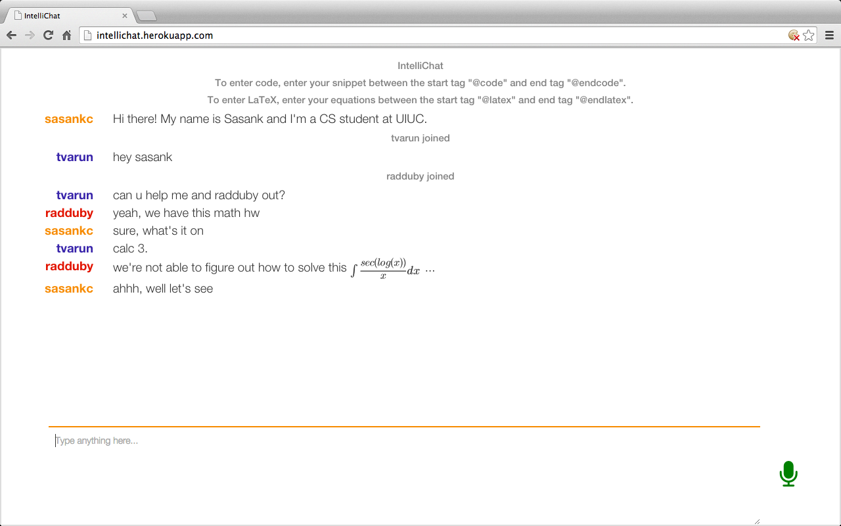Click message 'Hi there! My name is Sasank'
The width and height of the screenshot is (841, 526).
(x=270, y=119)
